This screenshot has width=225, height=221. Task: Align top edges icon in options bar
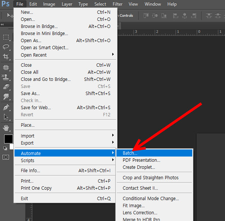coord(146,15)
